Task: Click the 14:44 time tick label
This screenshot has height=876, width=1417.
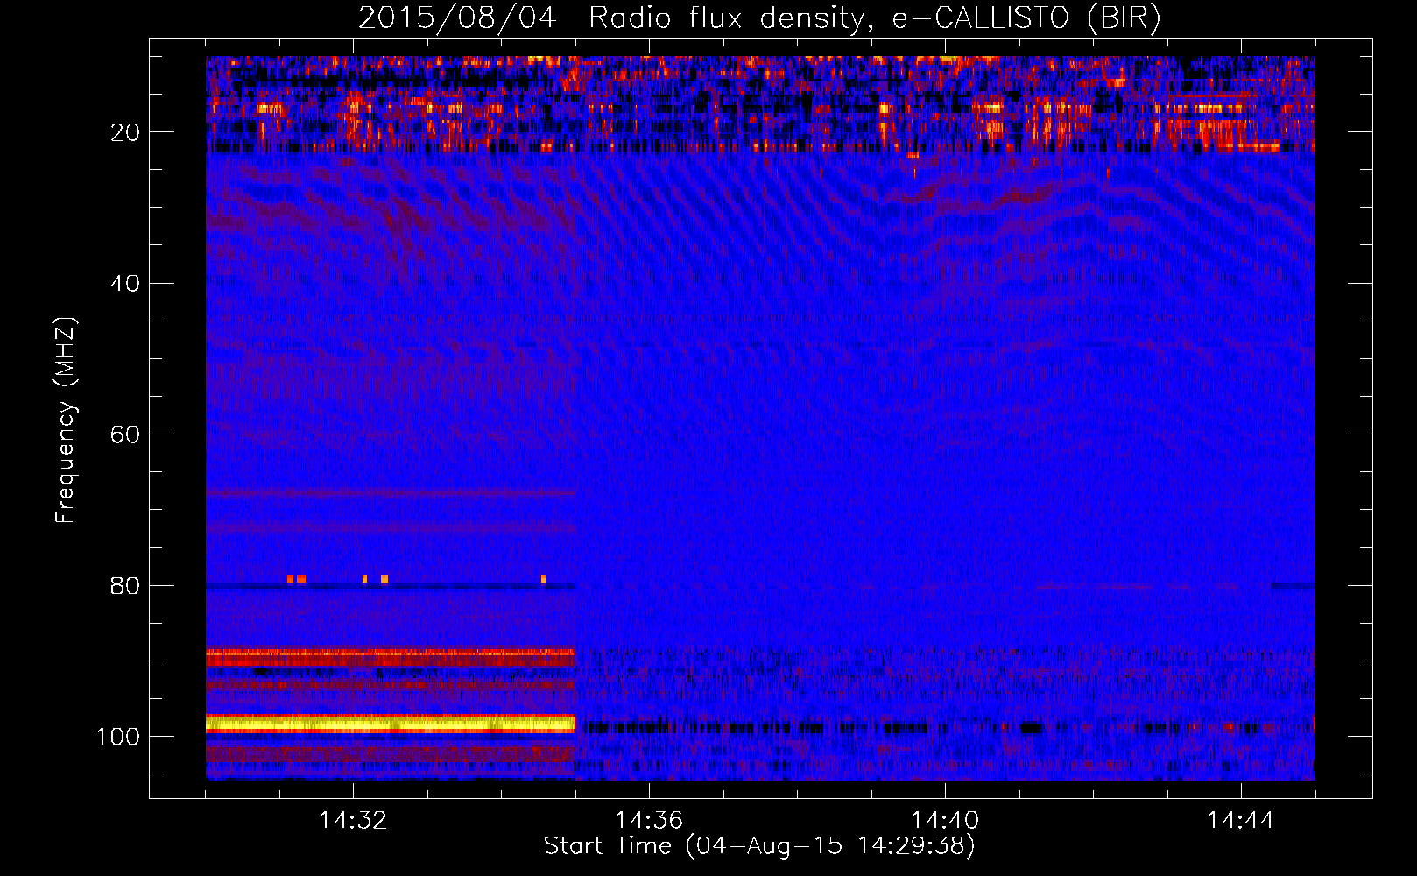Action: tap(1241, 821)
